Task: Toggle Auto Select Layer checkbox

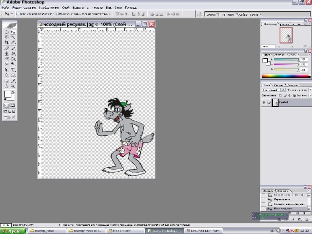Action: click(x=18, y=14)
